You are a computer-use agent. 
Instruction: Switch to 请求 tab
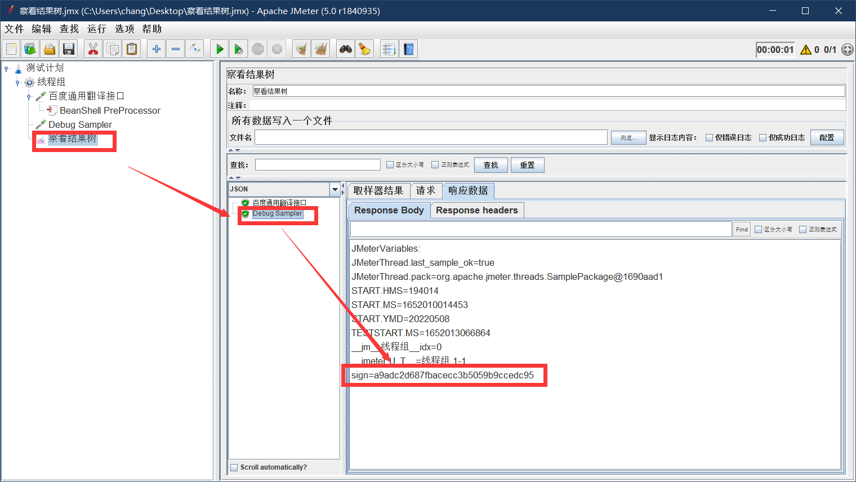pyautogui.click(x=426, y=191)
